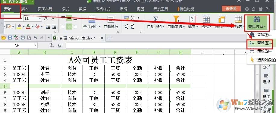Apply percent style with % icon
This screenshot has height=113, width=276.
point(133,18)
